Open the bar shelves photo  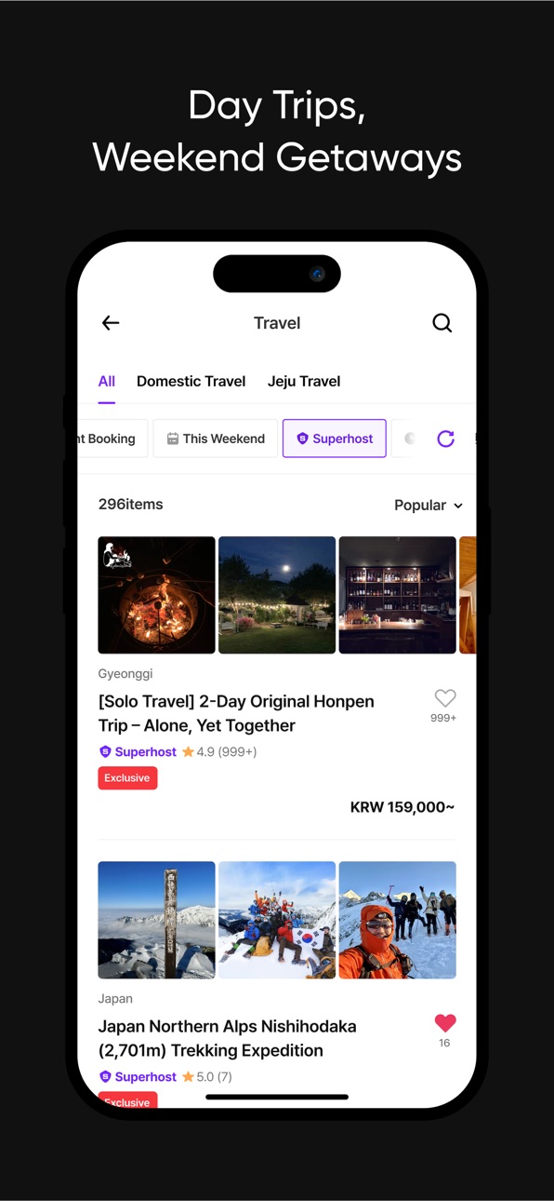coord(398,595)
